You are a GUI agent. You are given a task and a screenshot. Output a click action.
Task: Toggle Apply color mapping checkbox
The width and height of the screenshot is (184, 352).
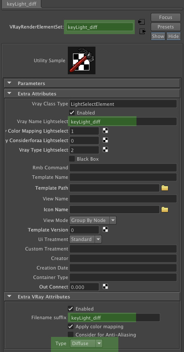(71, 327)
